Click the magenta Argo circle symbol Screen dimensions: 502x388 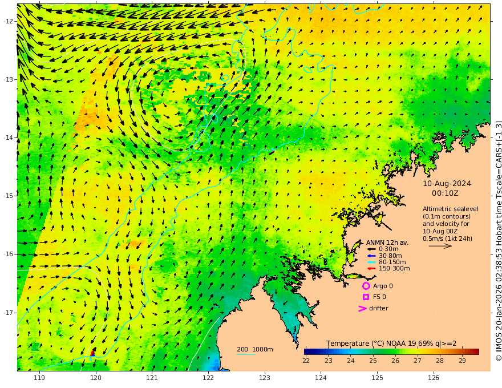click(366, 286)
